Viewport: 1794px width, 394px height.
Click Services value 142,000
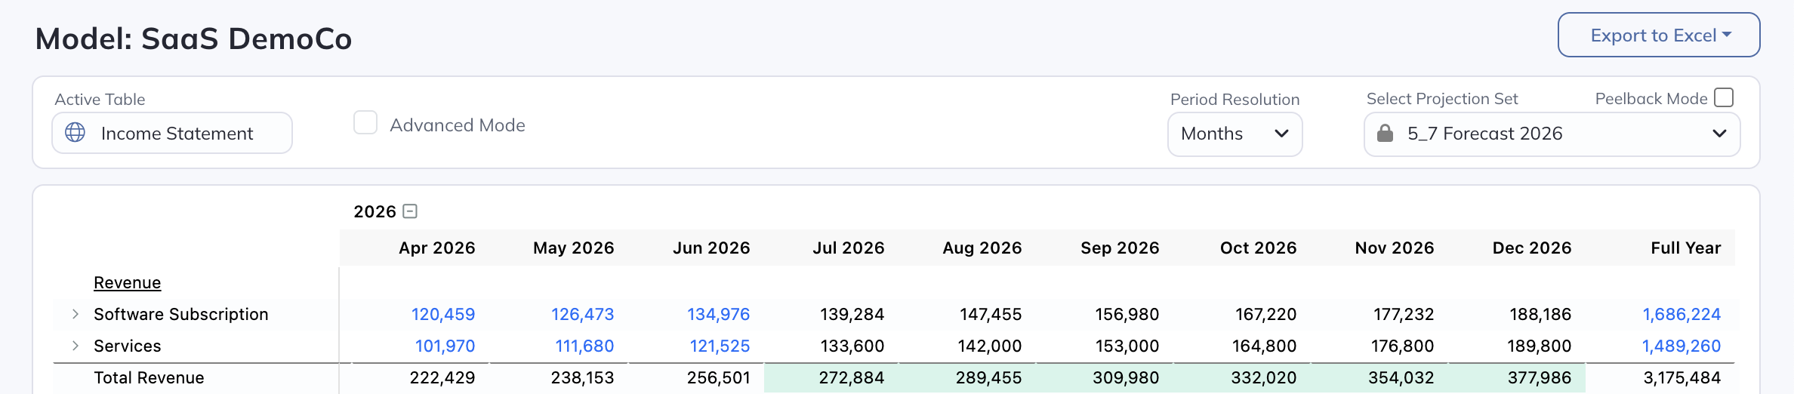989,346
